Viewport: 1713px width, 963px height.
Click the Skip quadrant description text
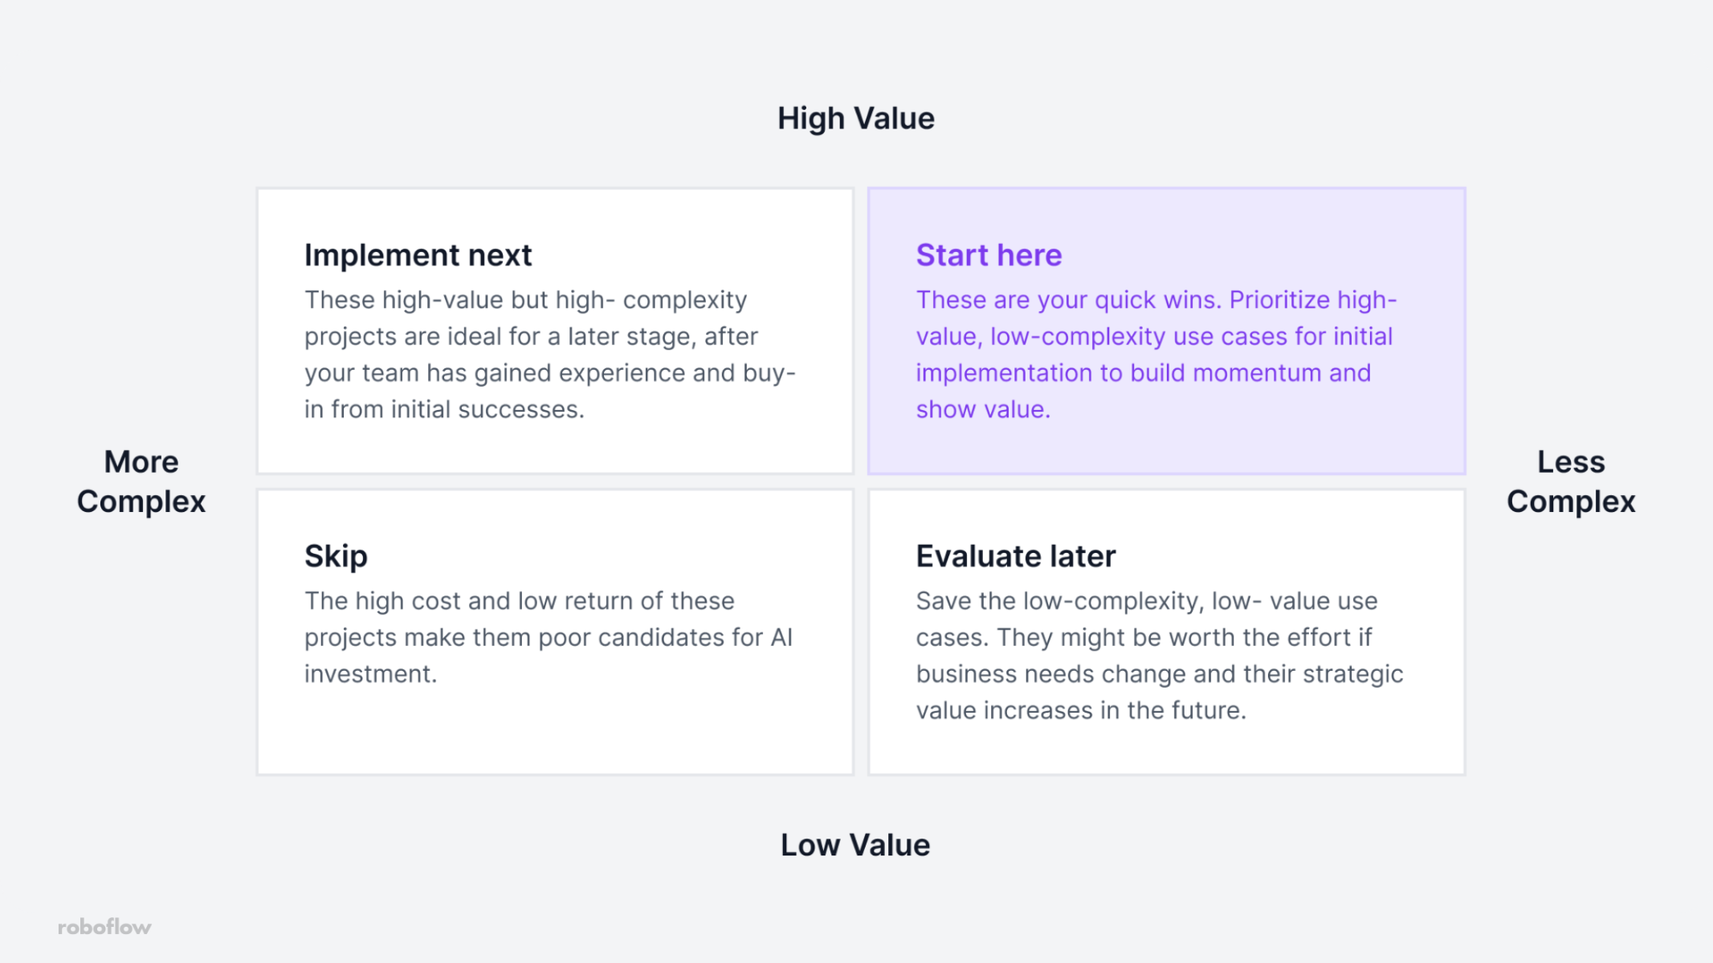coord(549,637)
